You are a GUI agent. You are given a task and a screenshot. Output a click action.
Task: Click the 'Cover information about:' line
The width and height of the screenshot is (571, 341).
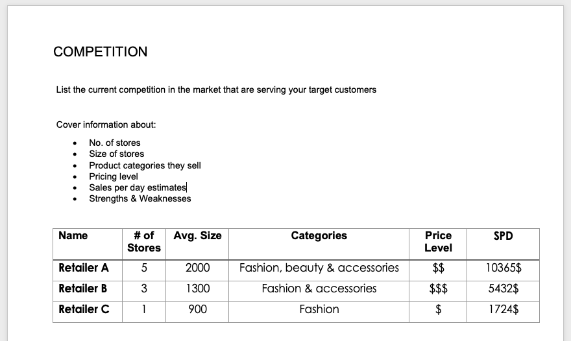click(x=106, y=125)
